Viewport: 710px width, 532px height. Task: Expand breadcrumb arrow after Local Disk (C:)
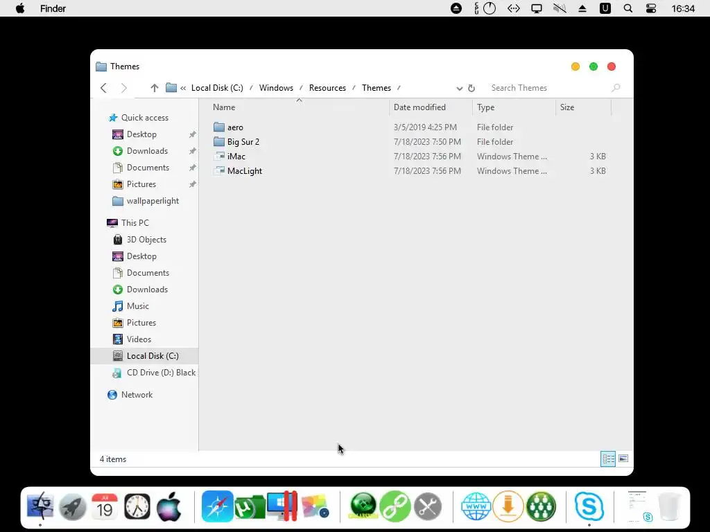251,88
